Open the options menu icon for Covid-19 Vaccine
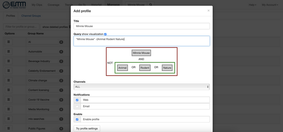 coord(8,100)
